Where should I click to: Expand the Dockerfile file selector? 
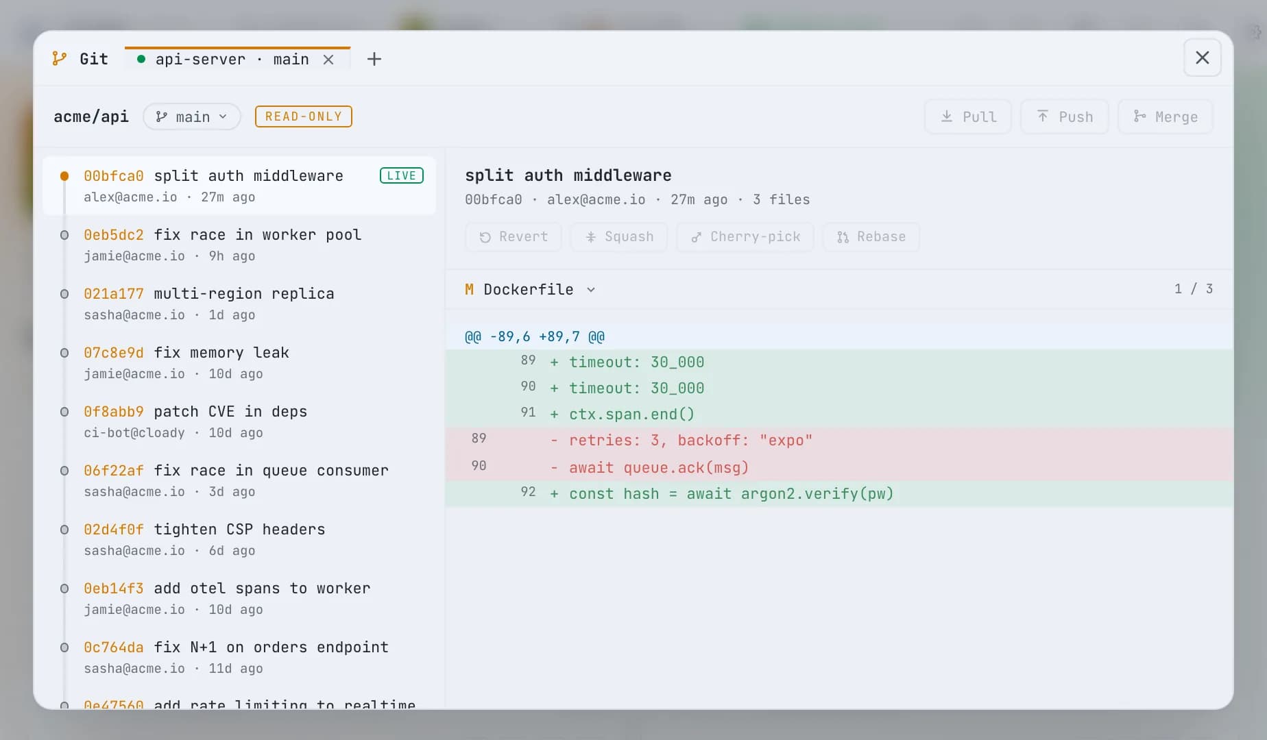click(x=530, y=289)
